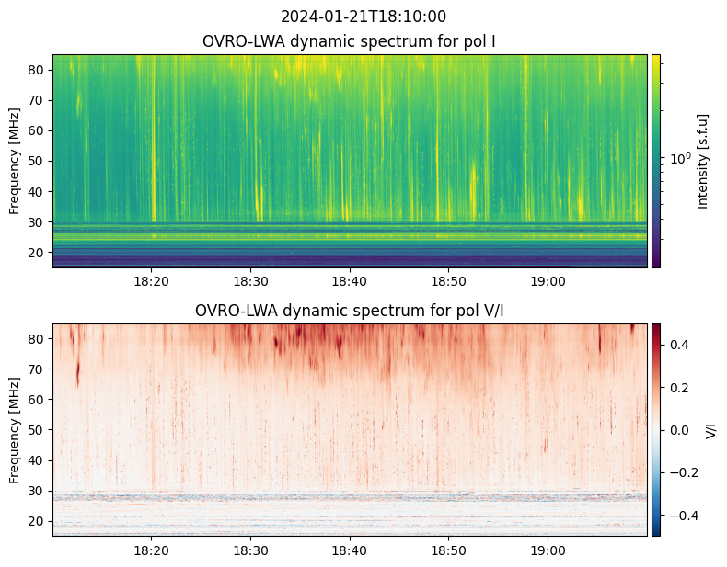Click the Frequency [MHz] label on bottom plot
Image resolution: width=727 pixels, height=567 pixels.
point(15,429)
